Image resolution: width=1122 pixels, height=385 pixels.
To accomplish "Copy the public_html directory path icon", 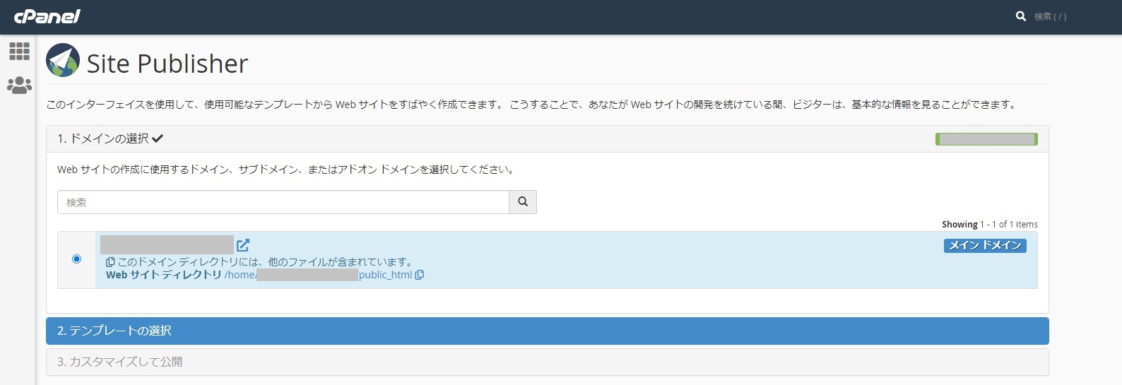I will tap(420, 275).
